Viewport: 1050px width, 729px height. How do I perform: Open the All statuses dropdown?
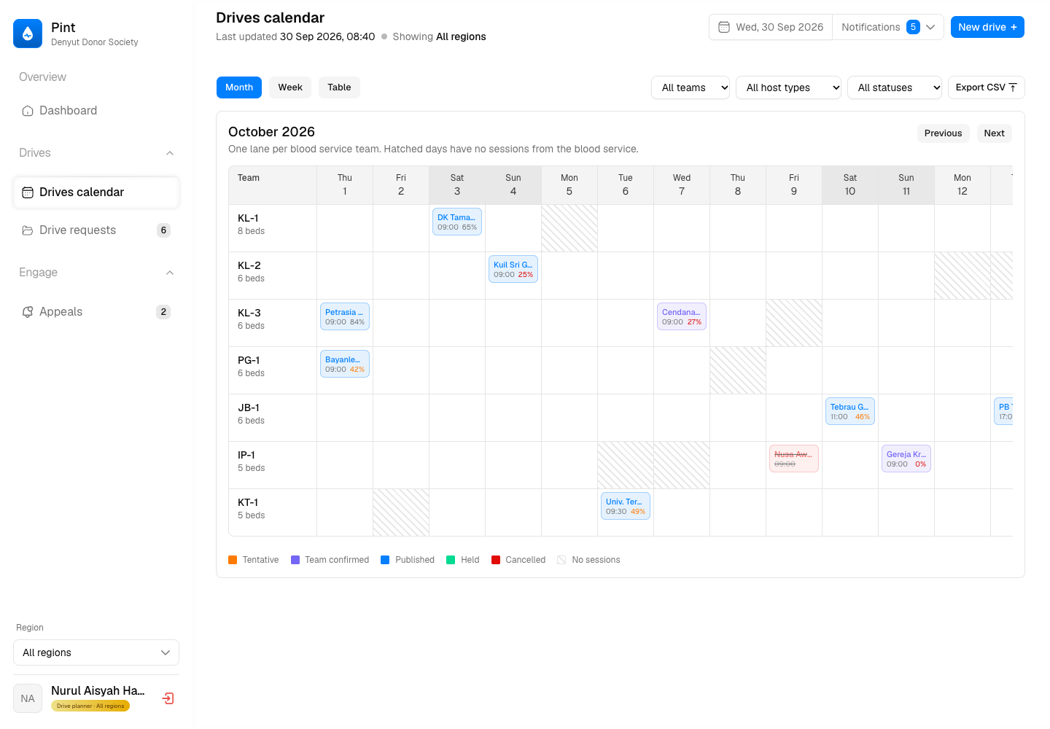[x=895, y=87]
